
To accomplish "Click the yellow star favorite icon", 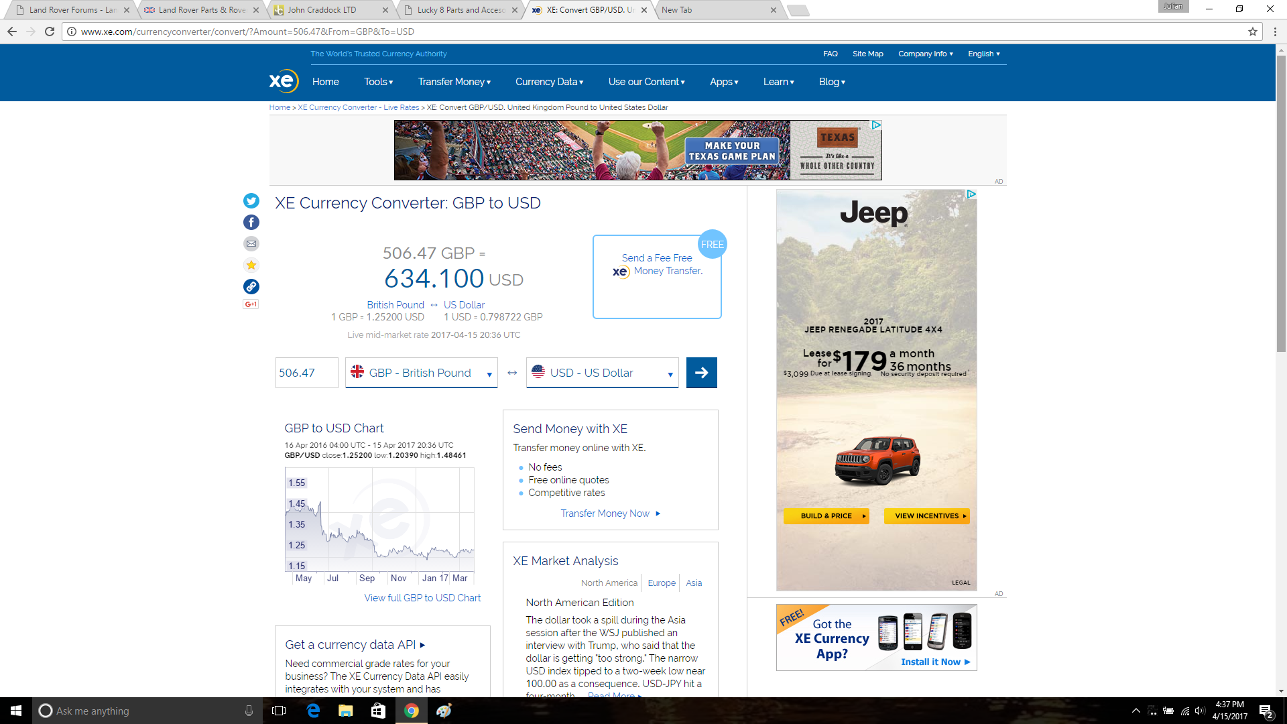I will pos(251,265).
